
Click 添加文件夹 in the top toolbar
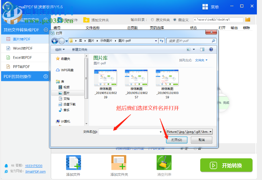point(96,20)
